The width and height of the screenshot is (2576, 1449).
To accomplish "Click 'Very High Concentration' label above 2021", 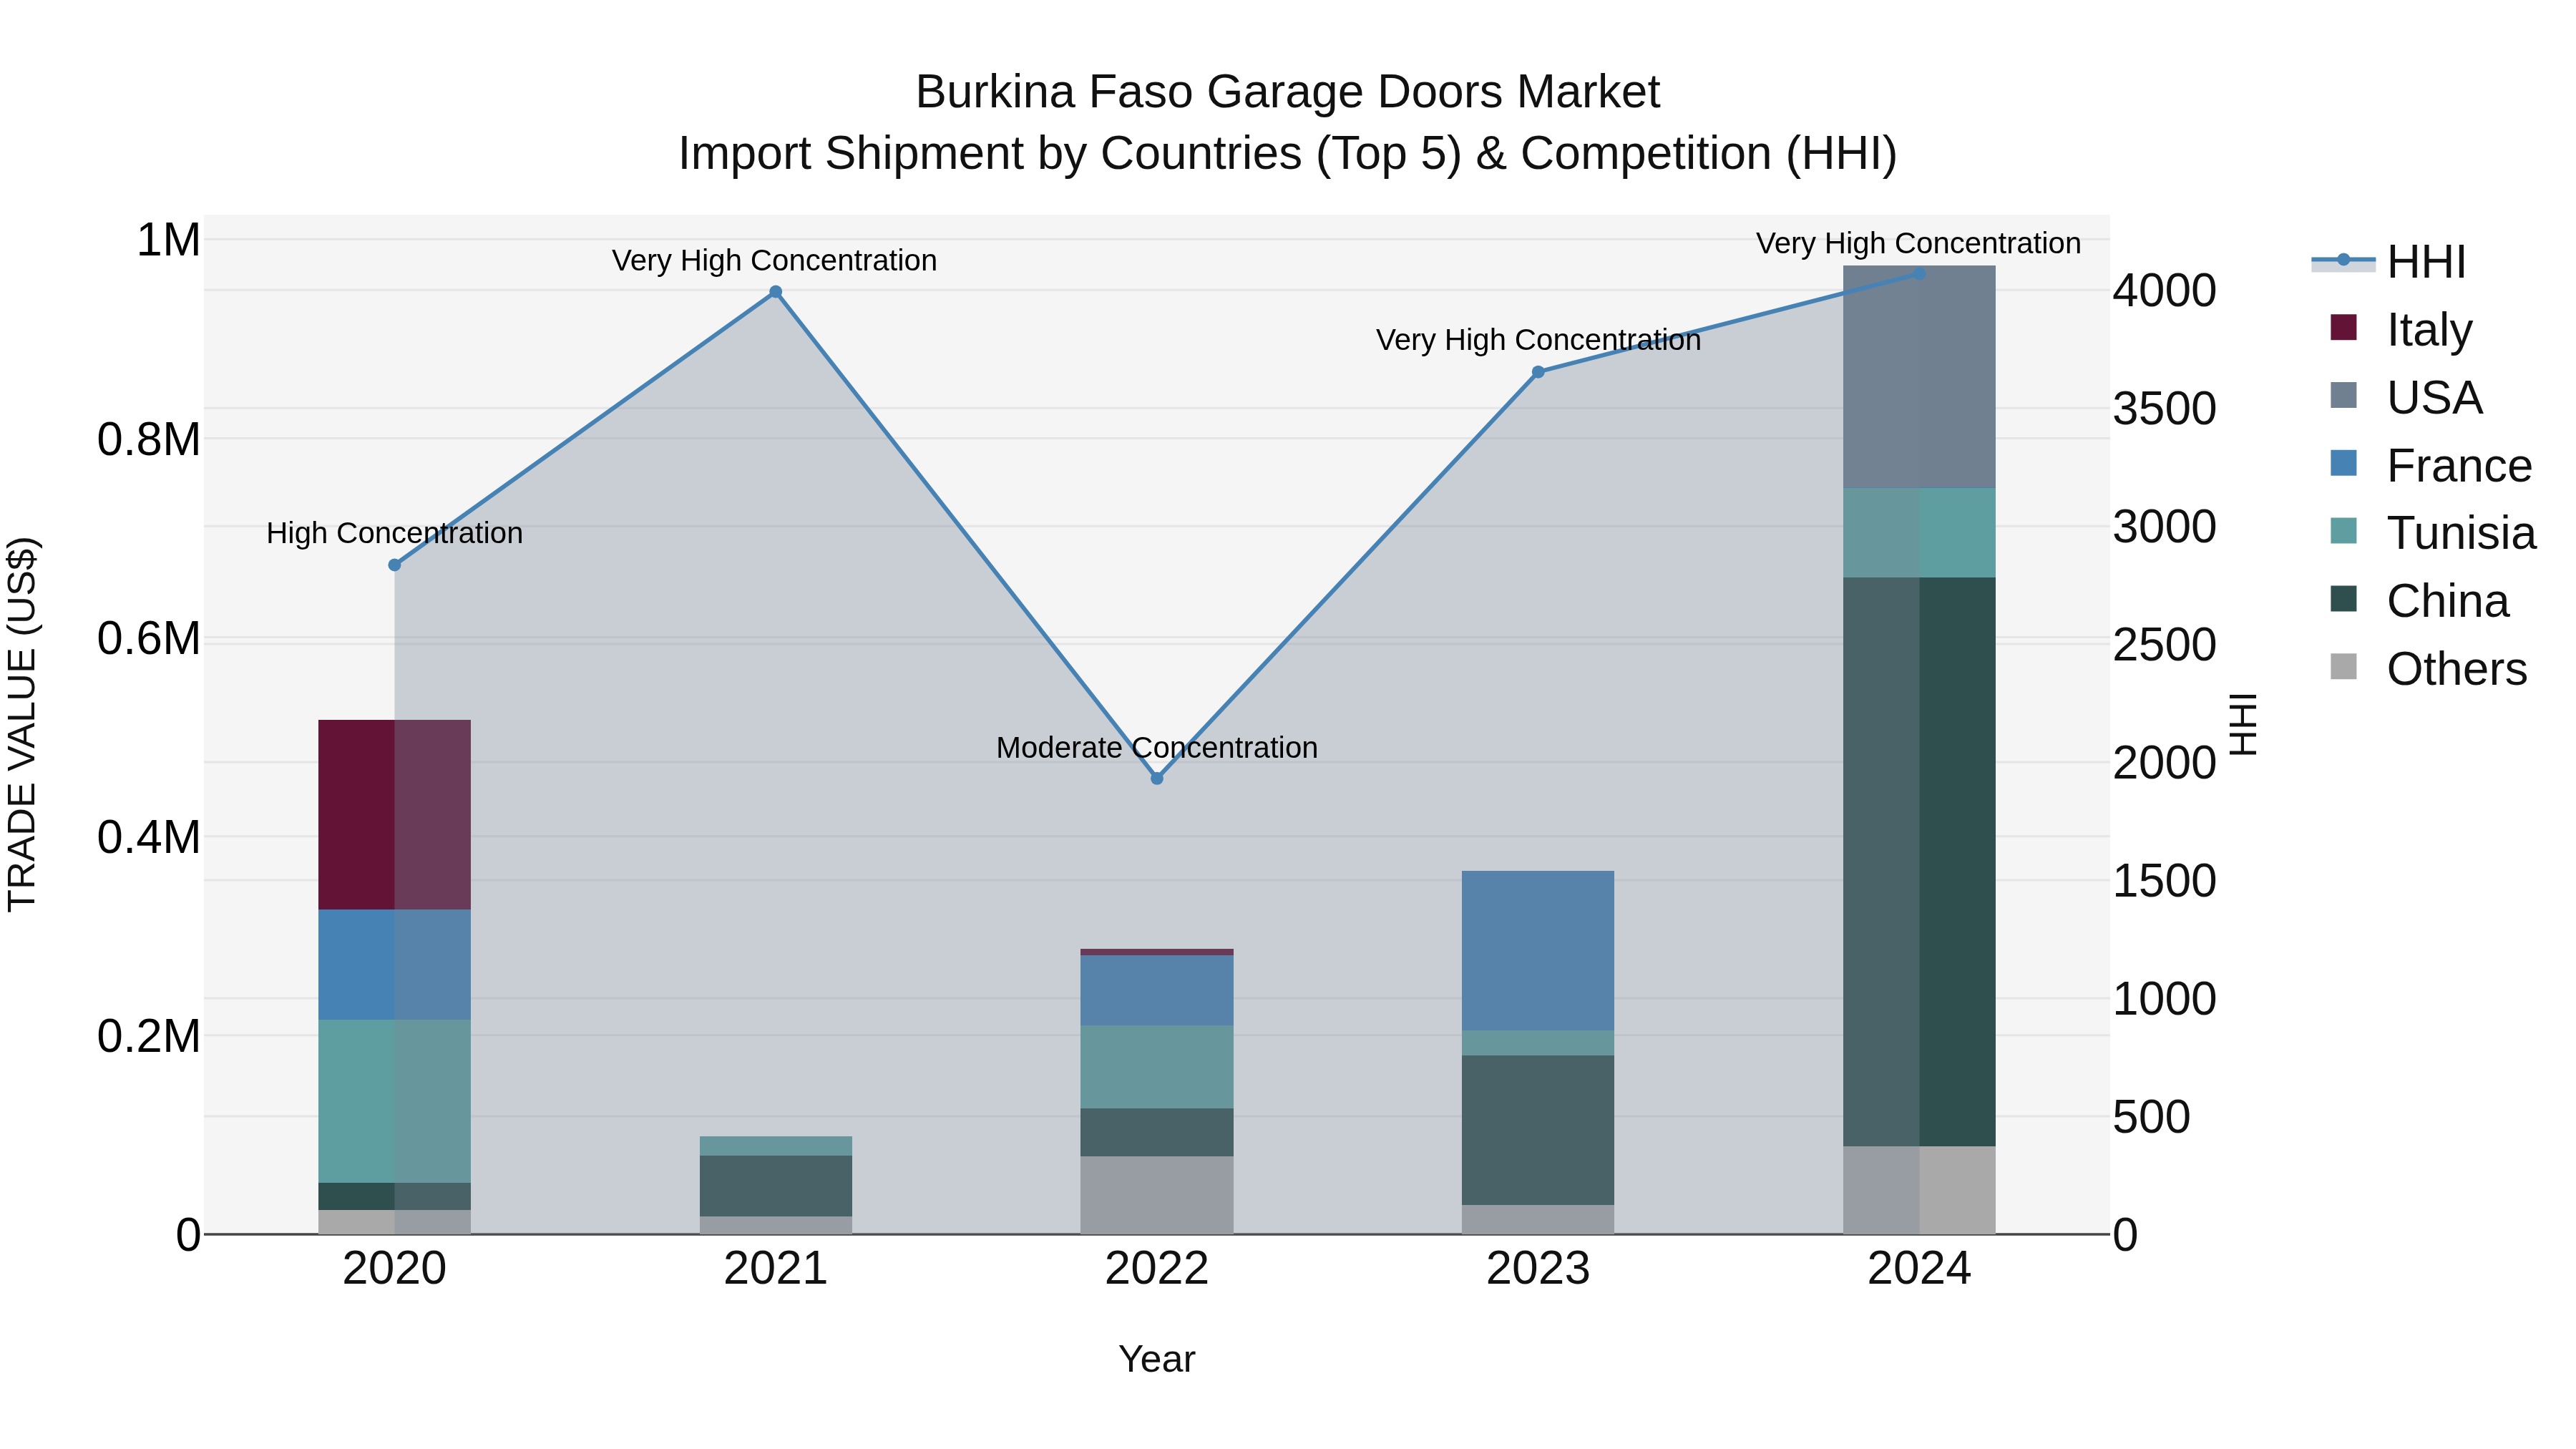I will pos(775,260).
